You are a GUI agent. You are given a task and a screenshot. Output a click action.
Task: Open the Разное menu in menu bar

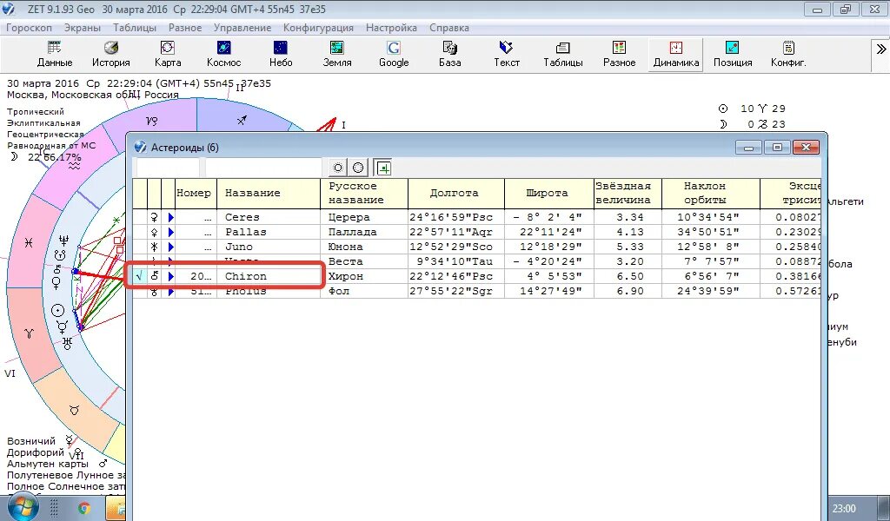[185, 28]
